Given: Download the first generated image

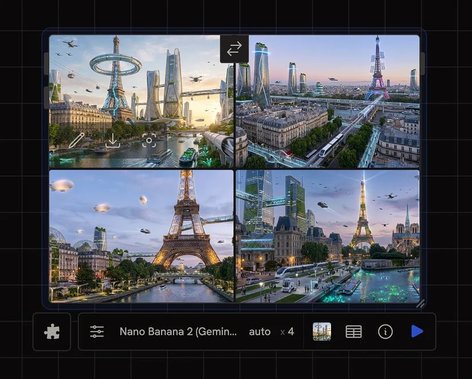Looking at the screenshot, I should 113,140.
